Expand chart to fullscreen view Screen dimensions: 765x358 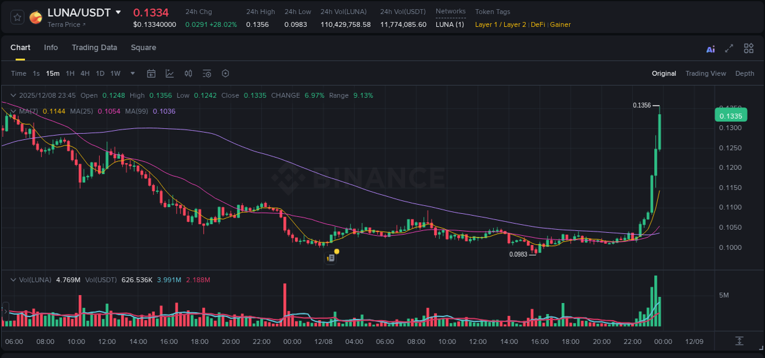click(729, 48)
